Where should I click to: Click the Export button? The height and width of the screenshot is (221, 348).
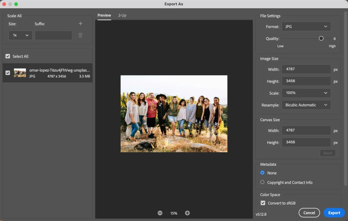[x=334, y=213]
